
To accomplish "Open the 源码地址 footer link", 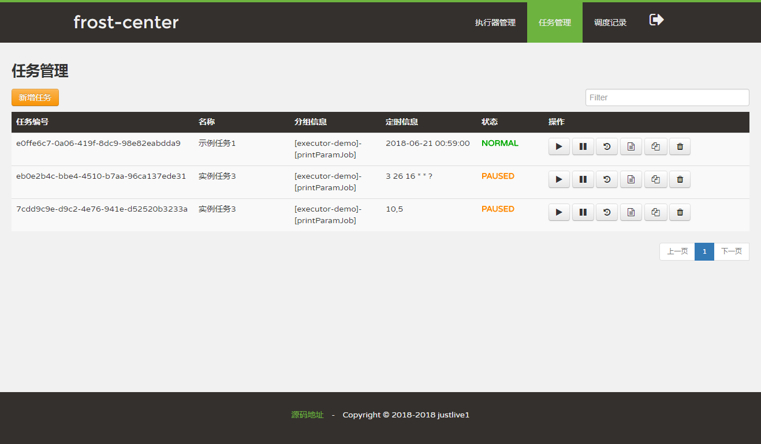I will click(307, 415).
